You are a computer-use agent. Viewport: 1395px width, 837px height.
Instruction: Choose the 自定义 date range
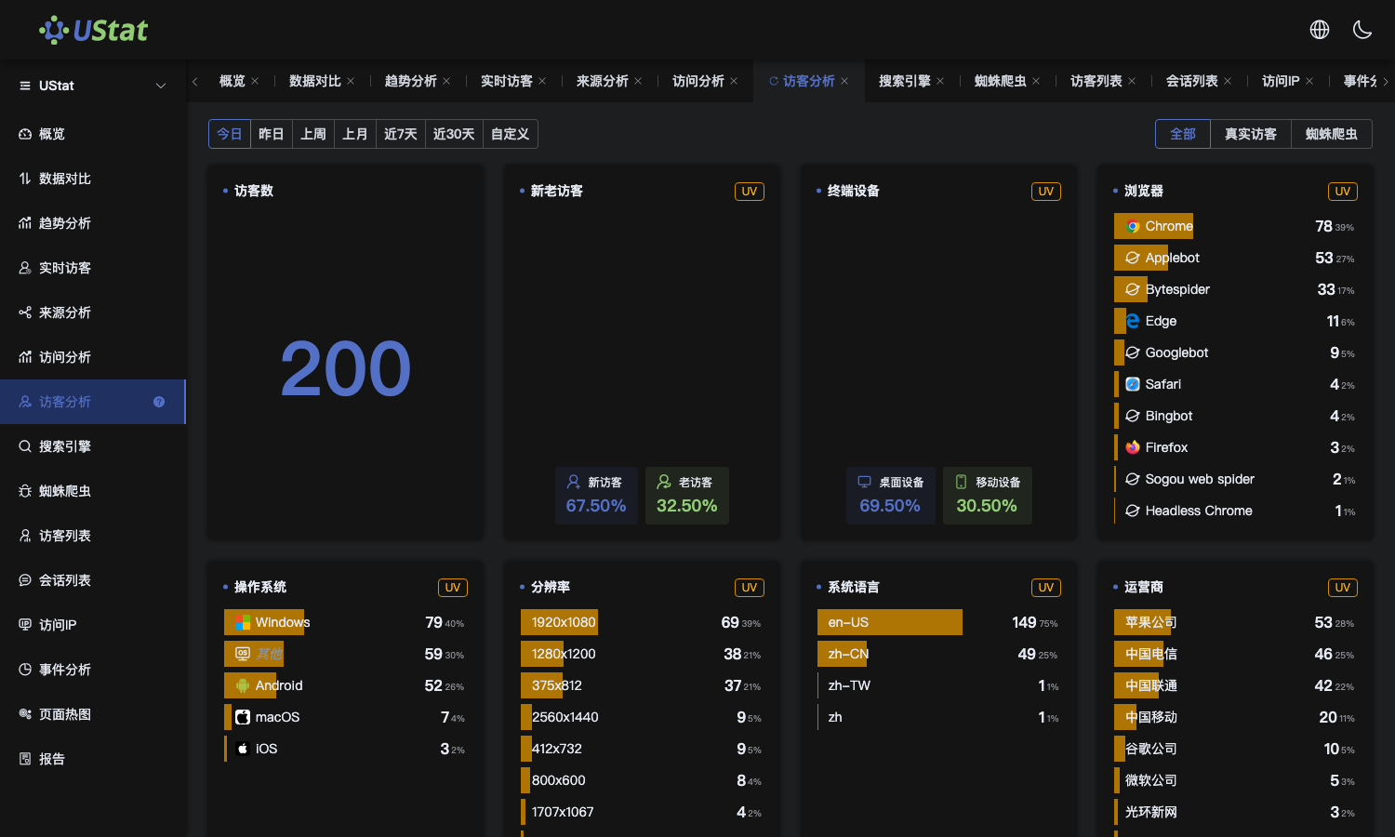click(x=510, y=134)
